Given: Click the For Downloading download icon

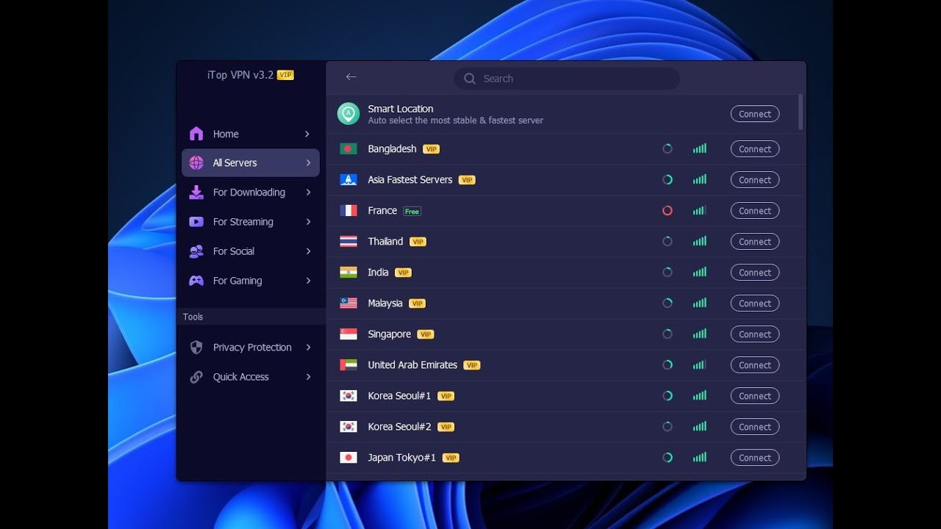Looking at the screenshot, I should pyautogui.click(x=196, y=192).
